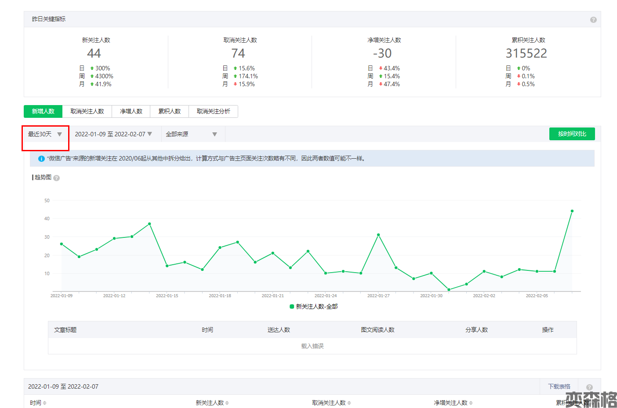Click the 下载表格 link

[559, 386]
